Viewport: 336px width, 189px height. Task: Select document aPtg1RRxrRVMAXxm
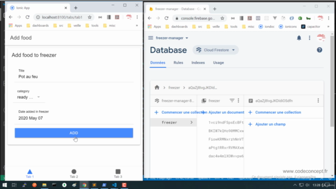click(x=226, y=148)
